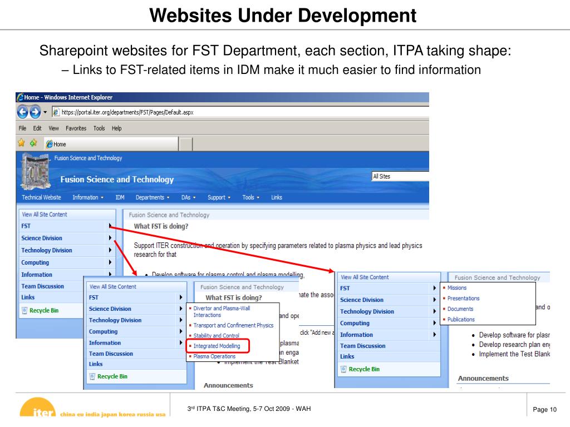The image size is (570, 427).
Task: Select Plasma Operations flyout item
Action: click(x=214, y=356)
